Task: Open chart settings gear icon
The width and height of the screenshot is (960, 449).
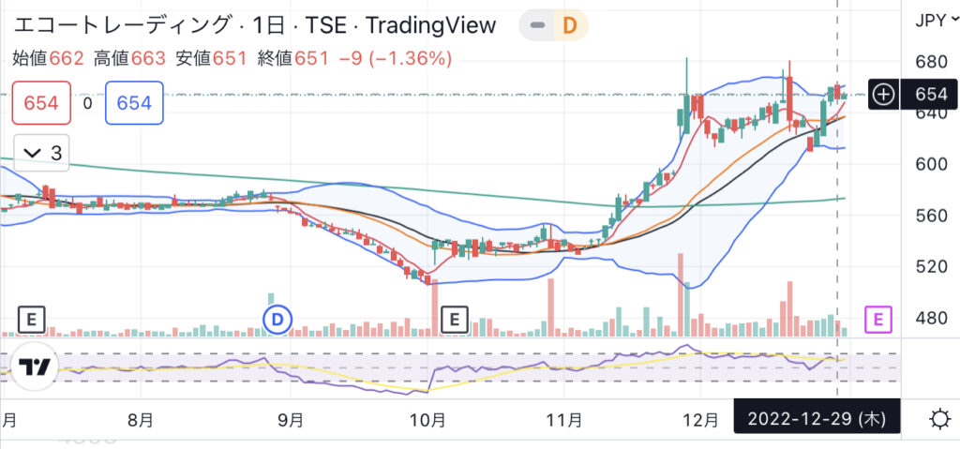Action: coord(939,420)
